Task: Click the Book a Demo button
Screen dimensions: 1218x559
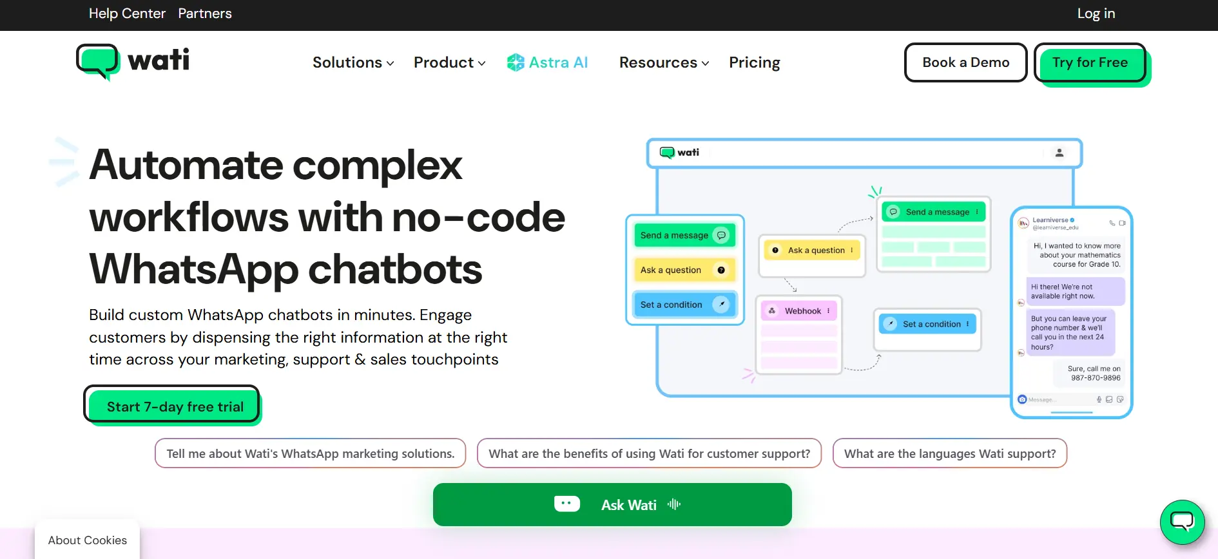Action: coord(965,62)
